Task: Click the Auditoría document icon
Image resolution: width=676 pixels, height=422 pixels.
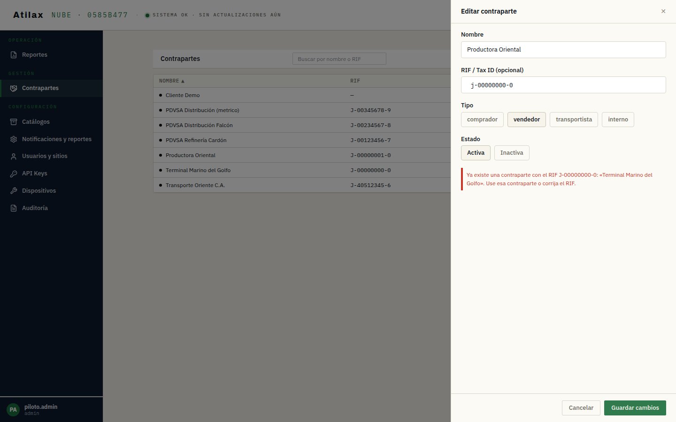Action: 14,208
